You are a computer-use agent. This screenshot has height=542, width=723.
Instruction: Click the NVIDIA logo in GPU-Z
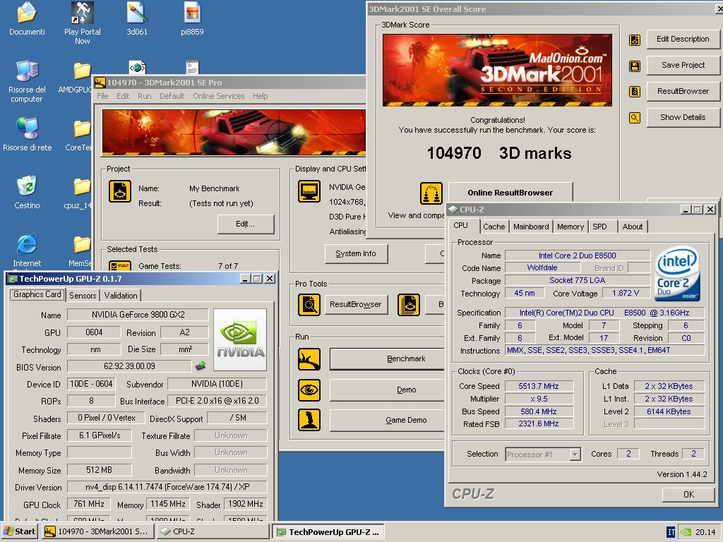pyautogui.click(x=240, y=339)
